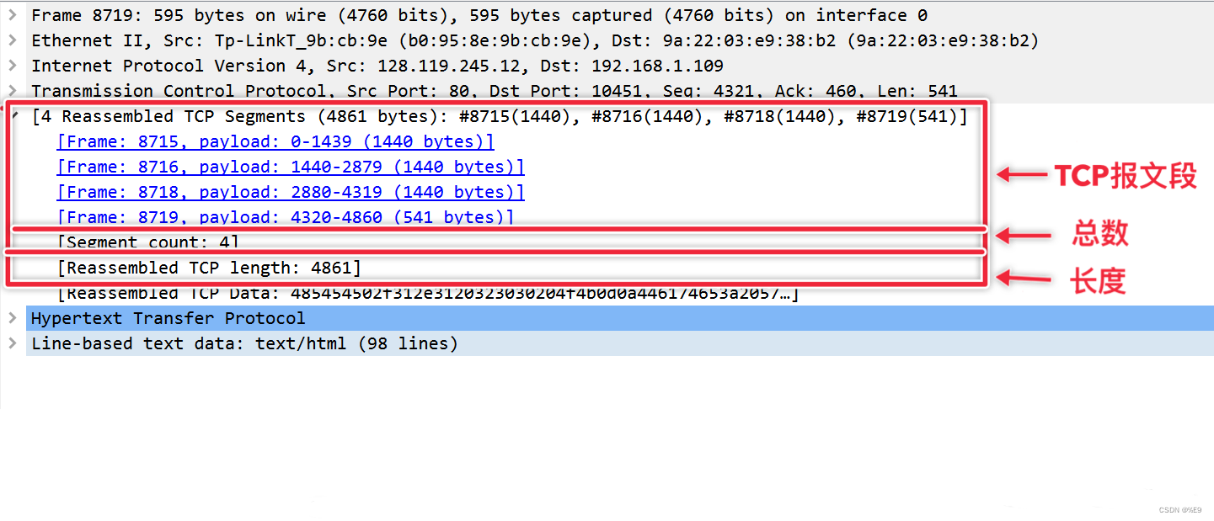Select the Line-based text data text/html line
Viewport: 1214px width, 521px height.
620,343
